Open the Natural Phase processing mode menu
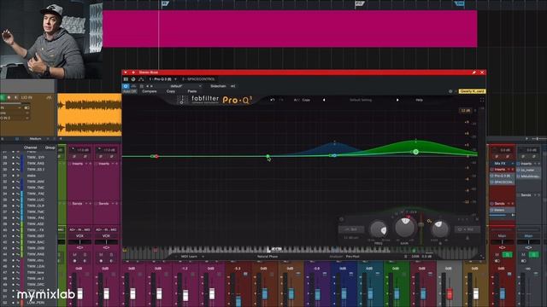547x307 pixels. 268,257
